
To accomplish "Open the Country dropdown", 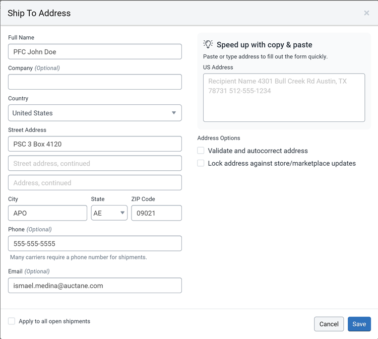I will (95, 113).
